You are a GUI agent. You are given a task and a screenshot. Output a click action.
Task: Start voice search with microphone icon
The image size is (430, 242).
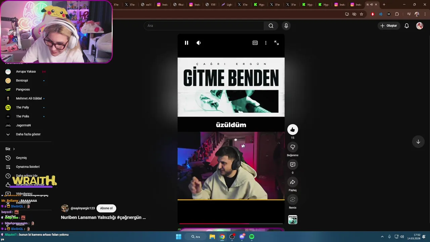286,26
